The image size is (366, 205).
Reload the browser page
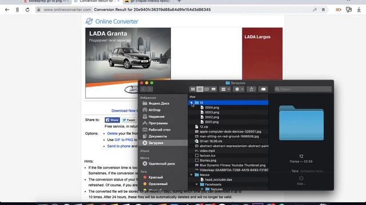27,10
